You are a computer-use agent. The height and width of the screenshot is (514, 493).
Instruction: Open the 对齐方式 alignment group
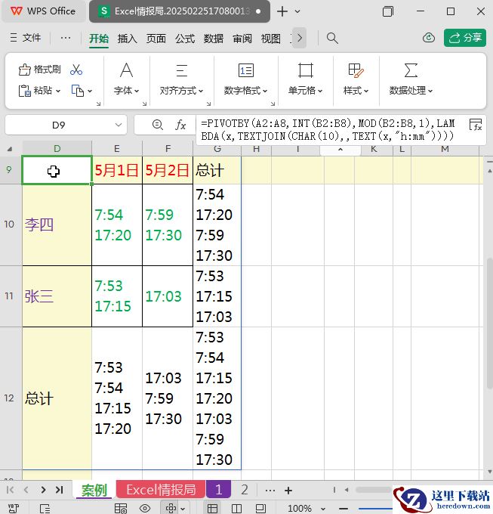[181, 79]
